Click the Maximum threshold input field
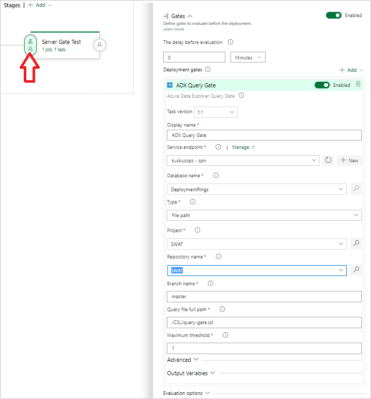Screen dimensions: 371x399 264,348
